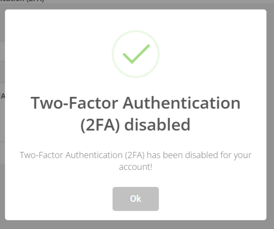The height and width of the screenshot is (229, 274).
Task: Click the dimmed backdrop above the dialog
Action: point(155,4)
